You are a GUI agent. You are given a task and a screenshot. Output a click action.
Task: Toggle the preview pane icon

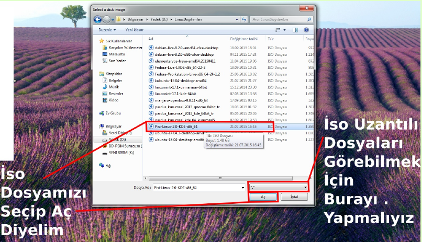point(295,30)
